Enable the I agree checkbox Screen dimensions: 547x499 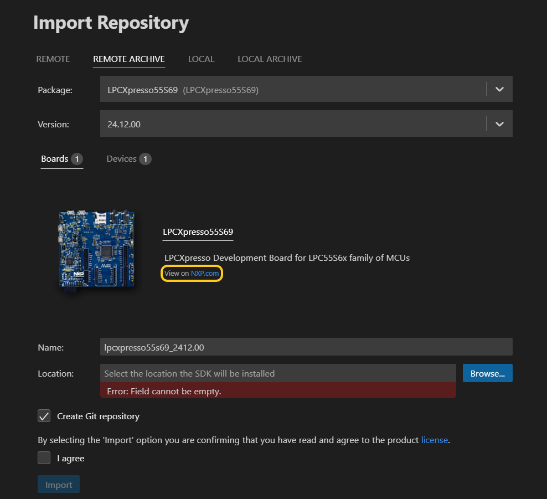[44, 458]
